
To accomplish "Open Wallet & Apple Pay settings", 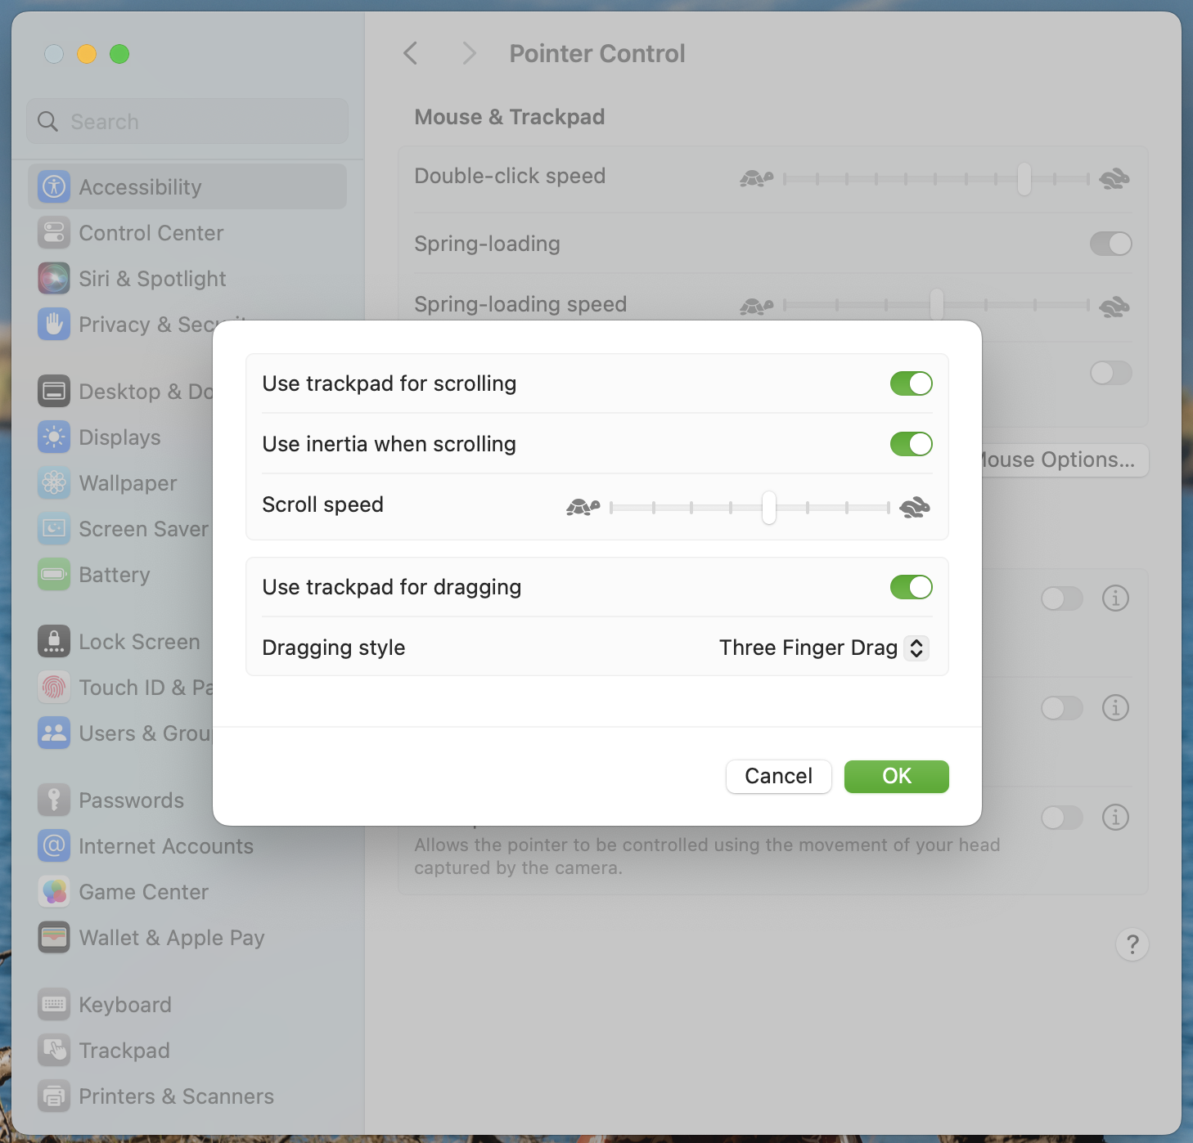I will pos(171,938).
